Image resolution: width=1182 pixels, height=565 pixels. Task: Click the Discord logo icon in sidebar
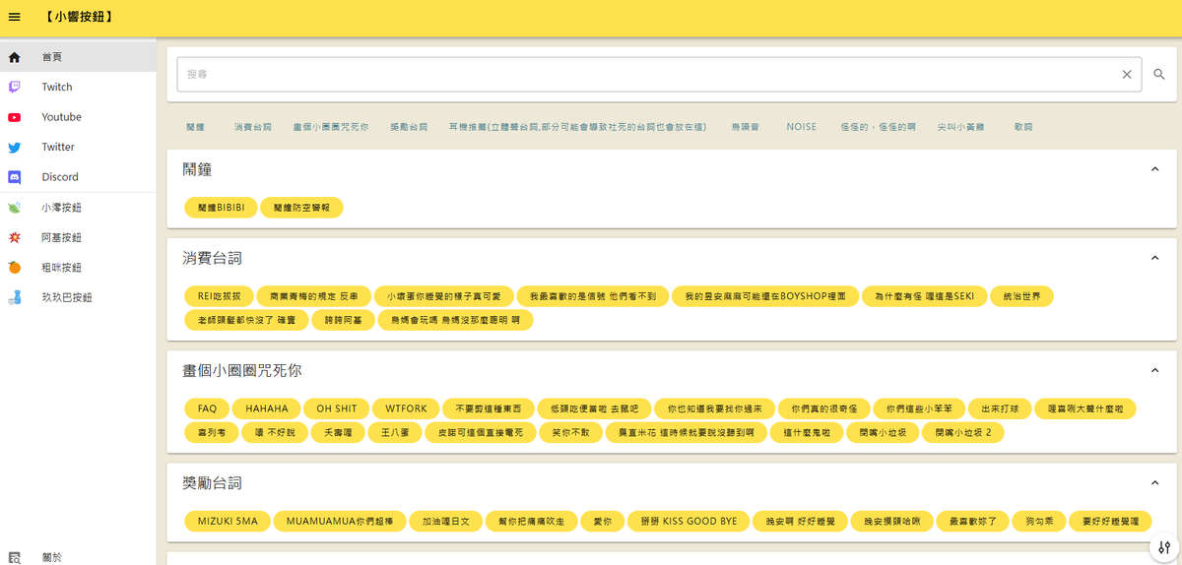[x=15, y=177]
